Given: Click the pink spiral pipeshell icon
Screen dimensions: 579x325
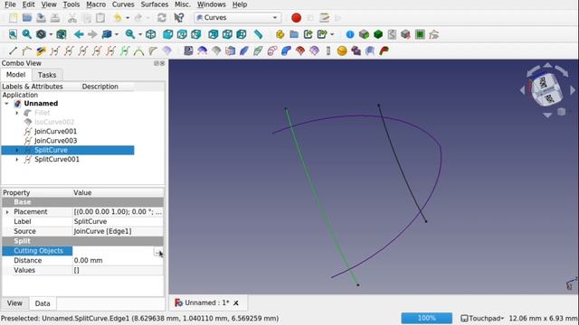Looking at the screenshot, I should (x=272, y=51).
